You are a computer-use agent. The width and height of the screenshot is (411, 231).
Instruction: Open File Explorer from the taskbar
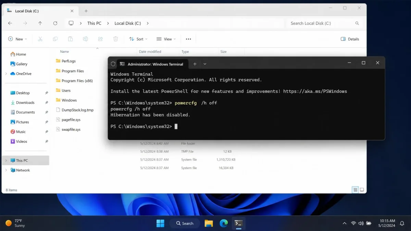pos(209,223)
